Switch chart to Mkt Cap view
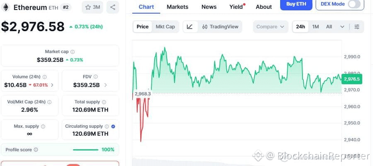This screenshot has width=373, height=166. (165, 27)
